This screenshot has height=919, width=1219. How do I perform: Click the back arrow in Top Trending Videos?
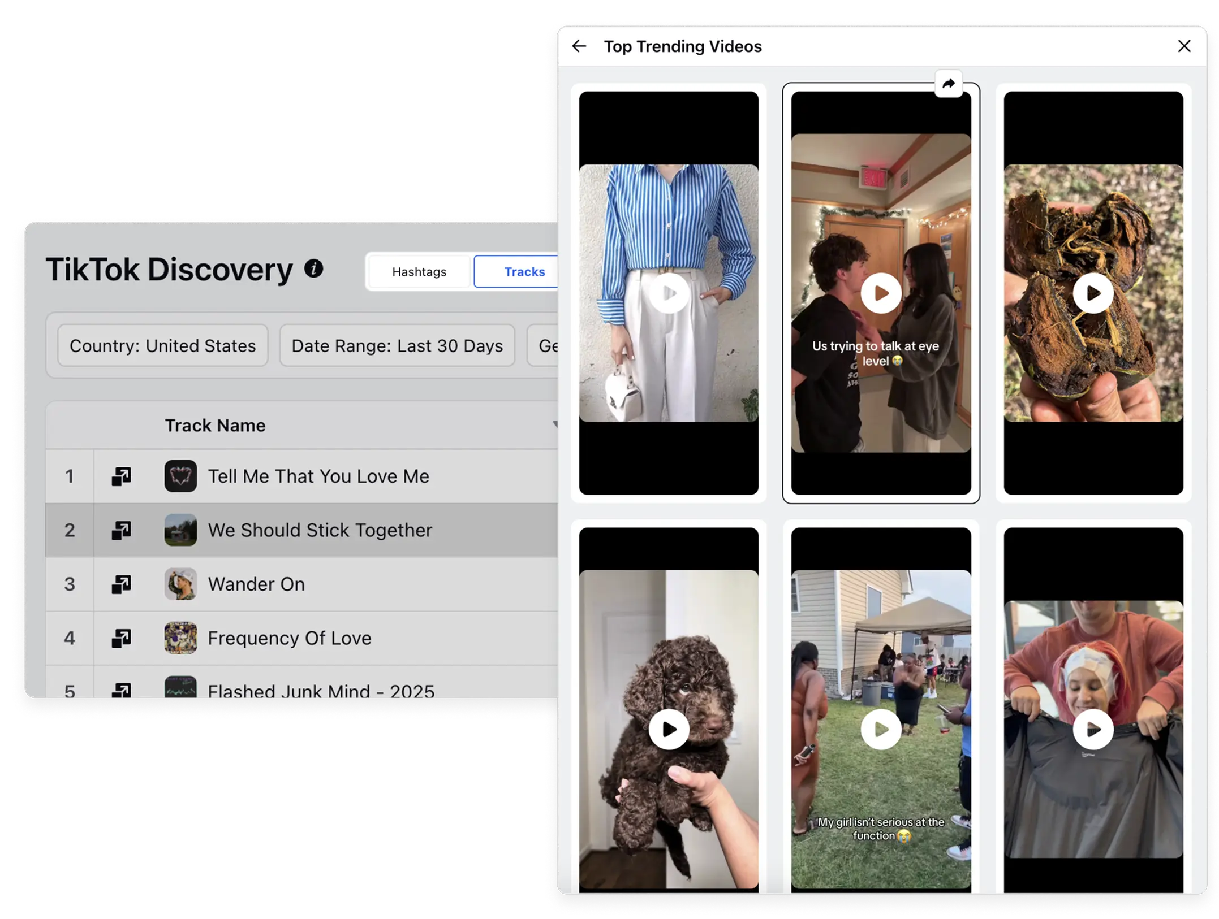click(579, 46)
